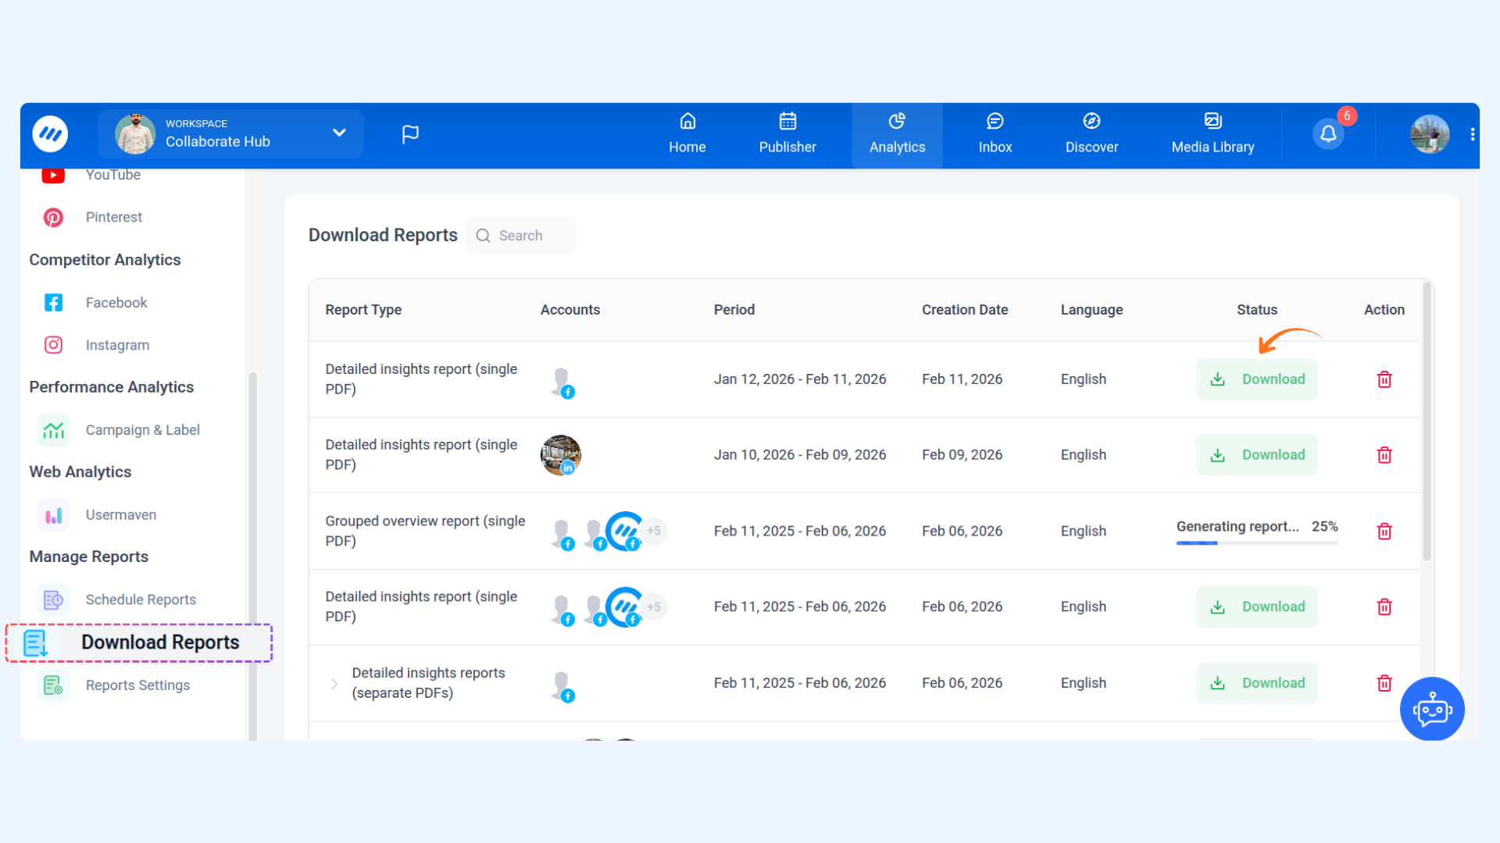Download the first detailed insights report
The width and height of the screenshot is (1500, 843).
click(1256, 379)
